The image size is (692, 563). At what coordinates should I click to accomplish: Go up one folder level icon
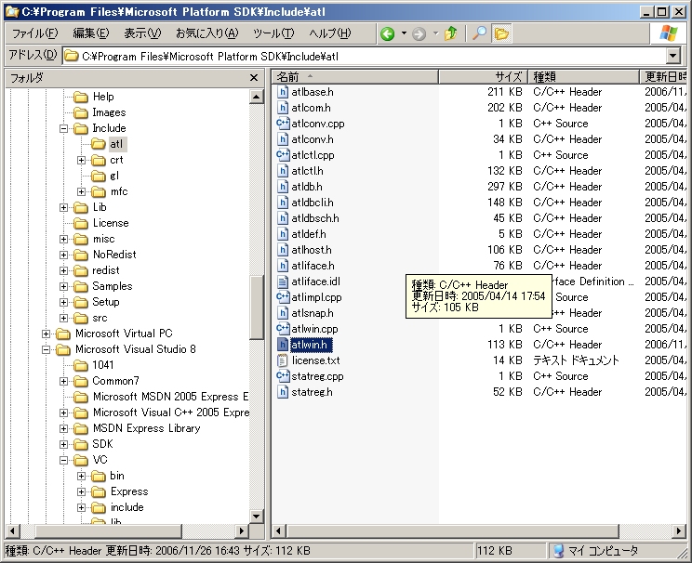pos(450,33)
